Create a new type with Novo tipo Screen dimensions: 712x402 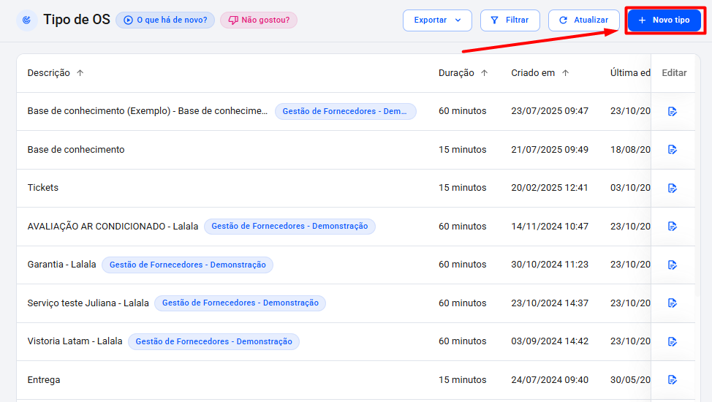pyautogui.click(x=664, y=20)
